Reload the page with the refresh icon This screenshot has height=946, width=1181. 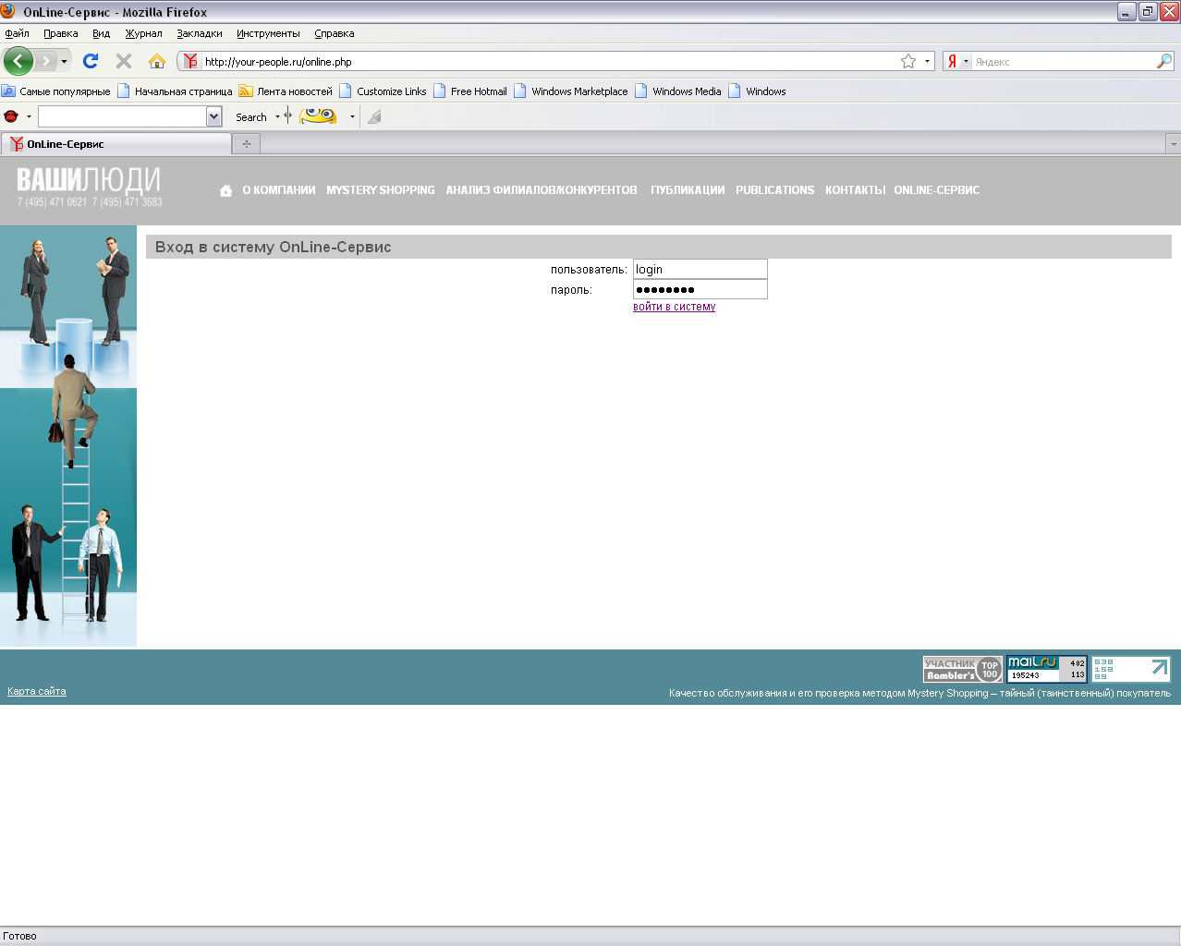click(91, 61)
